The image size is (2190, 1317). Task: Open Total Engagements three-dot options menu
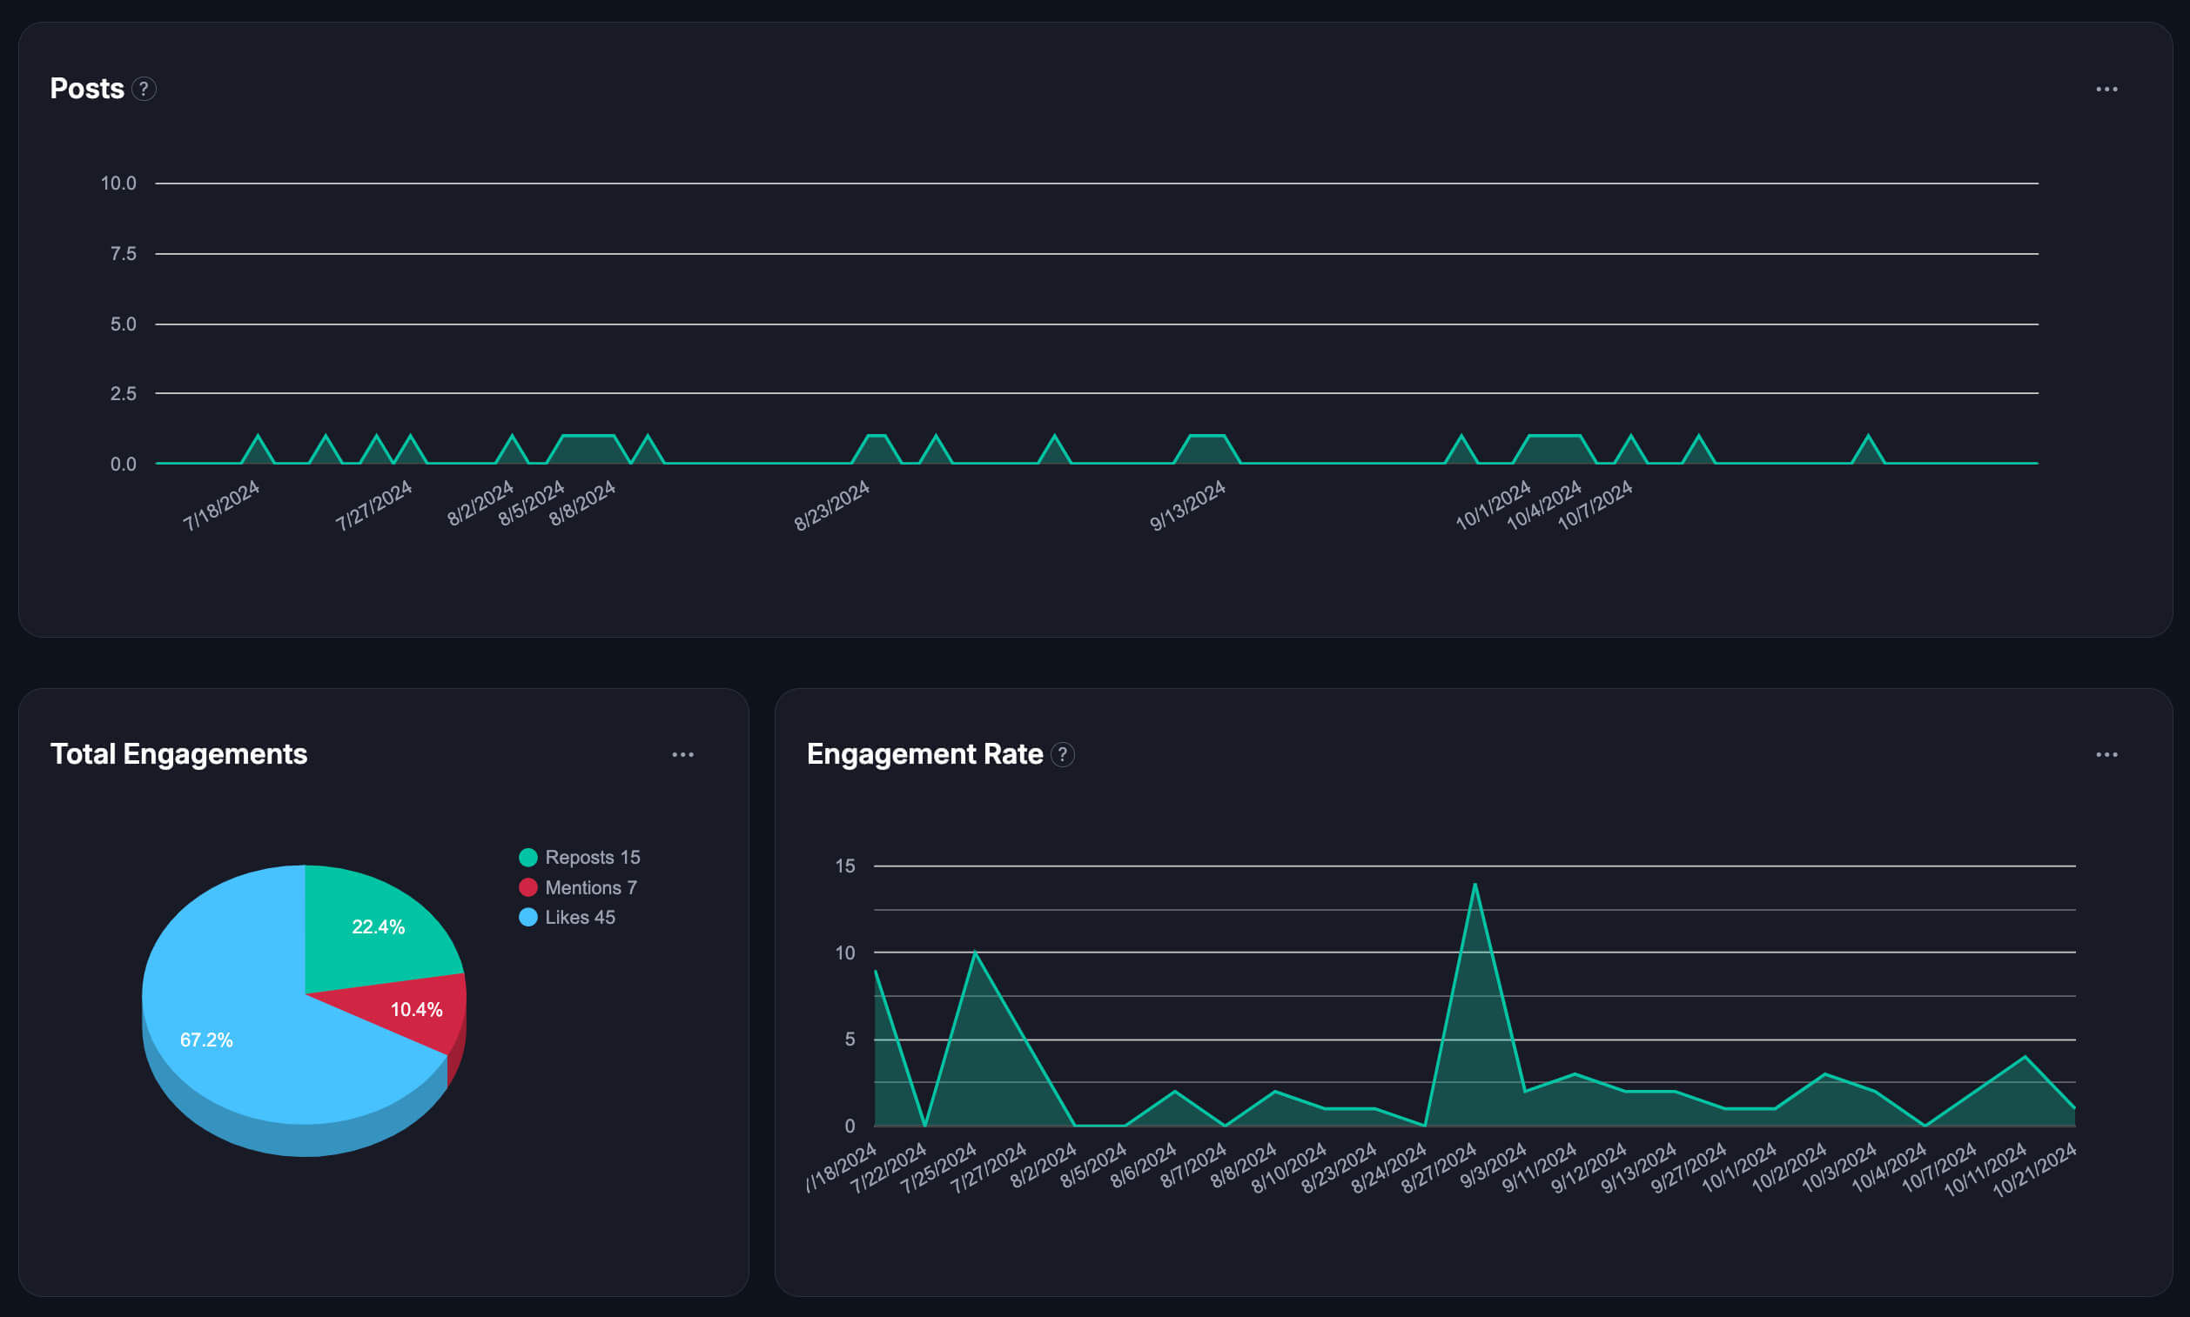point(682,754)
